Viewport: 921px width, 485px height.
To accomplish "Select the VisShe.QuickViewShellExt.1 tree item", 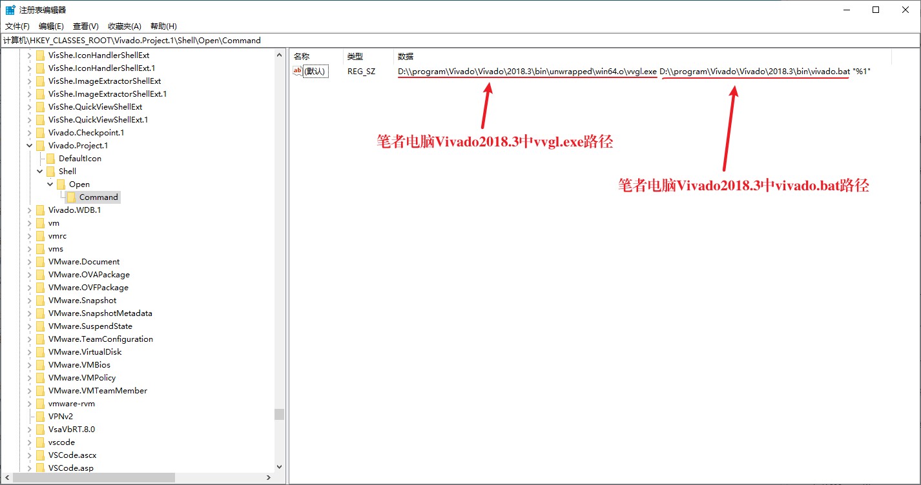I will coord(98,120).
